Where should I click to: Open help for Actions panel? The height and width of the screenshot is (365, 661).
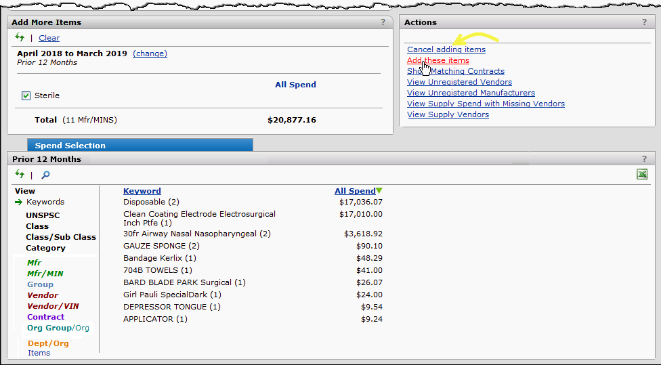(644, 22)
